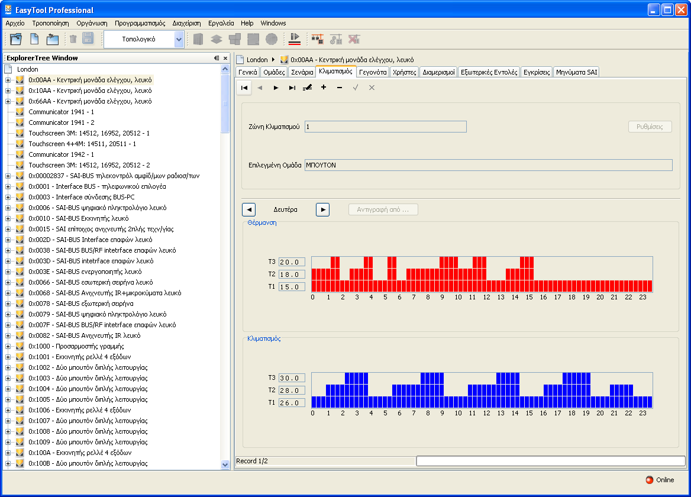
Task: Click the trash delete toolbar icon
Action: pyautogui.click(x=73, y=39)
